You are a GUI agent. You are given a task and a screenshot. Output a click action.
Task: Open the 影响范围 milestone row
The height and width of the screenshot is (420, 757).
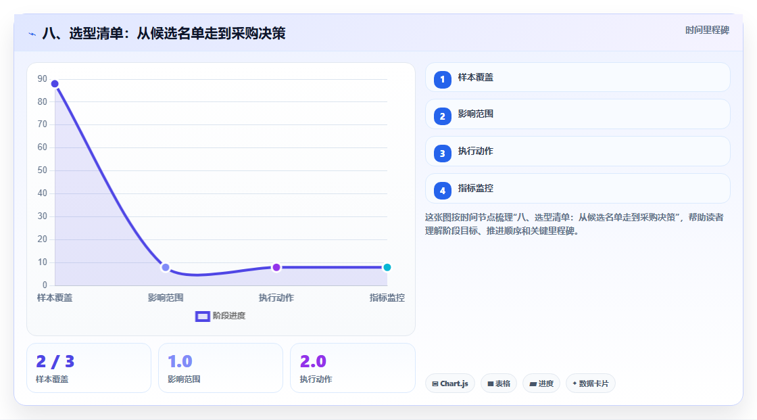tap(577, 114)
